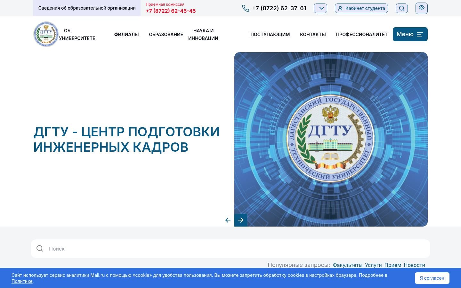This screenshot has height=288, width=461.
Task: Select popular query Факультеты
Action: point(347,265)
